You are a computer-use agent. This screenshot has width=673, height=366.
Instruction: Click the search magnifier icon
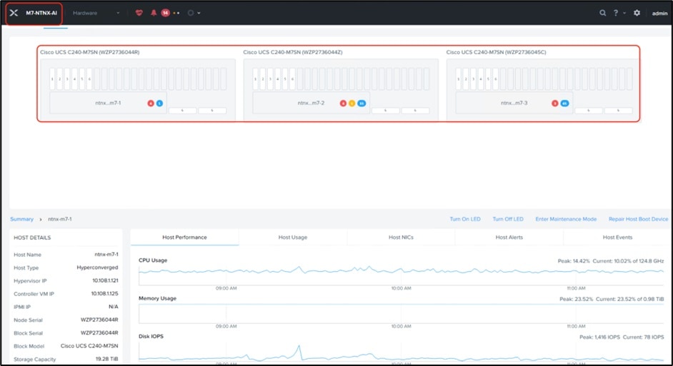coord(602,13)
